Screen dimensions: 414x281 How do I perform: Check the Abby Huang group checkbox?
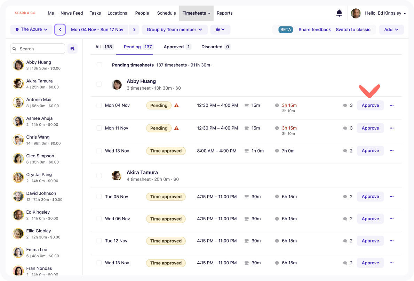[x=99, y=84]
